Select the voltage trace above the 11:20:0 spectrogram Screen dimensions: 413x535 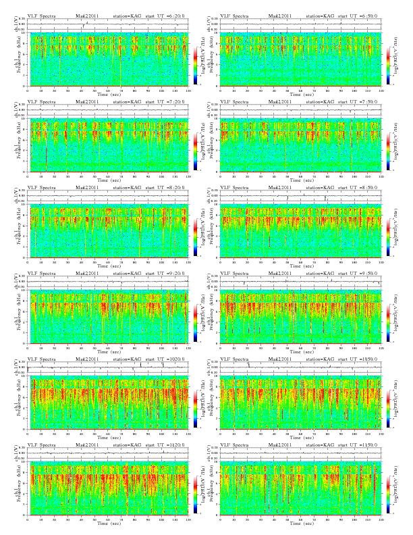[108, 453]
